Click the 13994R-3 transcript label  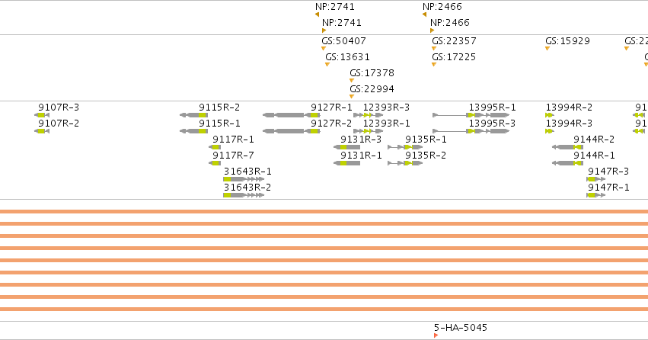(569, 123)
